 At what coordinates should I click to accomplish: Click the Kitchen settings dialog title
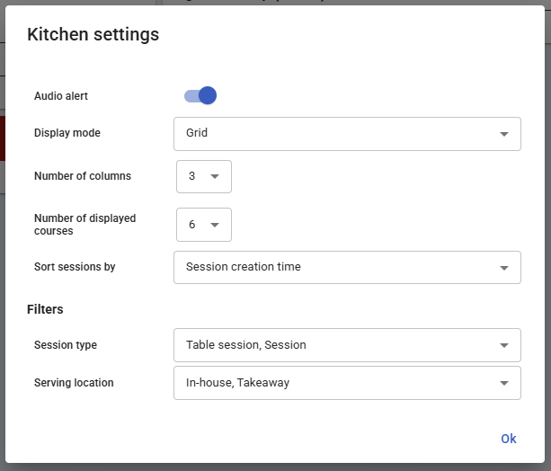93,35
